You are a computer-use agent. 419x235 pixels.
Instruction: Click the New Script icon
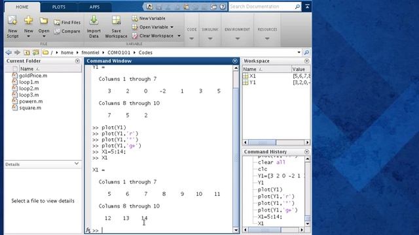click(x=12, y=20)
